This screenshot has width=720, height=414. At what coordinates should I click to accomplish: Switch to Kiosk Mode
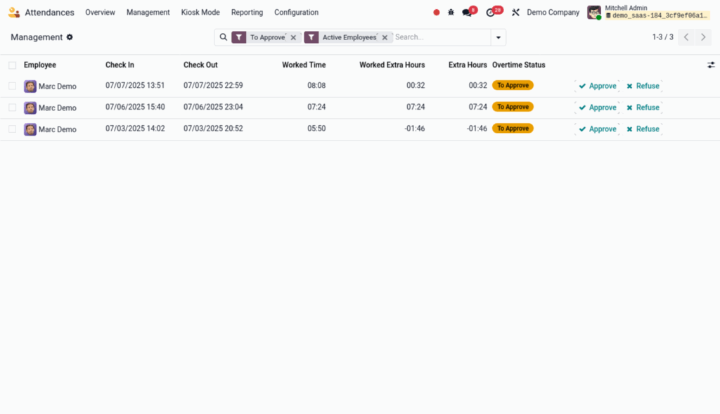click(200, 13)
